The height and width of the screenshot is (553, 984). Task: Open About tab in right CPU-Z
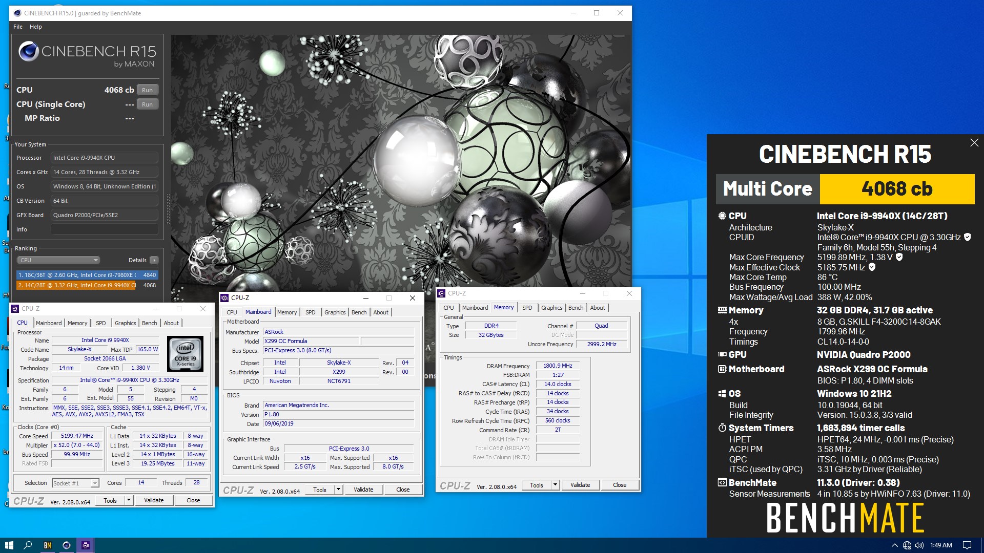coord(598,308)
